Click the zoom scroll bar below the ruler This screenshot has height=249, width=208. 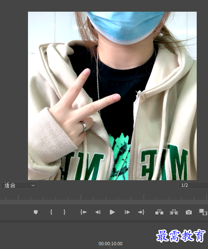coord(104,202)
